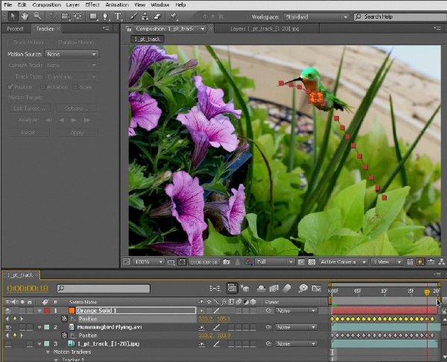Open the Workspace Standard dropdown

click(316, 17)
